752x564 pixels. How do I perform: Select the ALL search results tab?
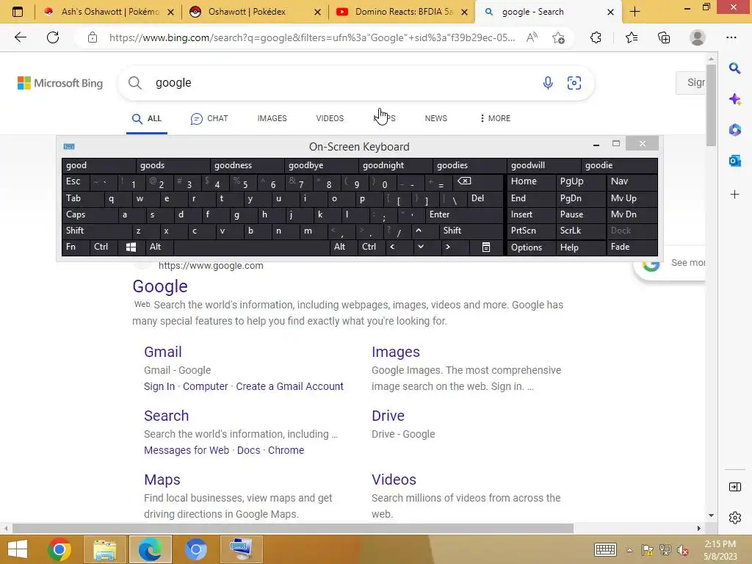click(147, 118)
